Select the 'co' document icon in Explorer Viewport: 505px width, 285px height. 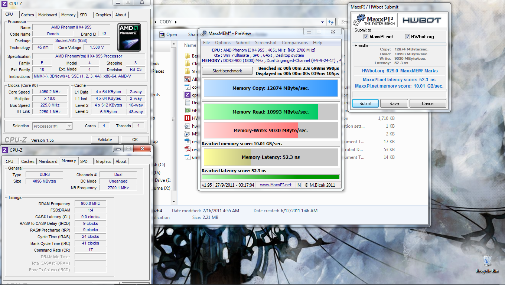tap(187, 87)
